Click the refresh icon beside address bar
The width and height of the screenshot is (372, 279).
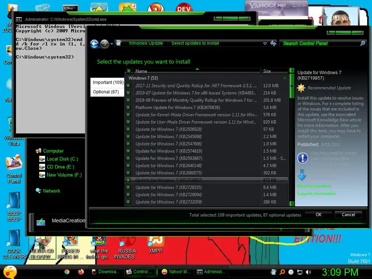[x=273, y=43]
